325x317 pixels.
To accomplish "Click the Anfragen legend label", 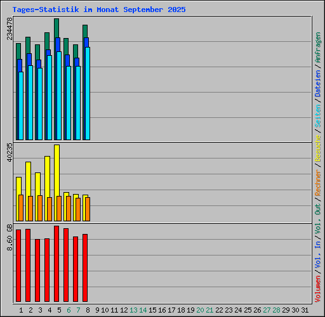I will click(317, 48).
